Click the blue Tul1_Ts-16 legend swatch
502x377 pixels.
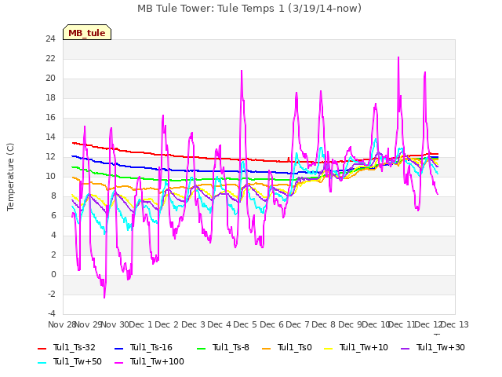coord(118,348)
